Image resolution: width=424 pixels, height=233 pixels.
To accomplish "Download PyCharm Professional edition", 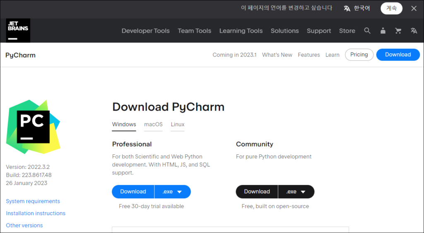I will click(x=133, y=192).
